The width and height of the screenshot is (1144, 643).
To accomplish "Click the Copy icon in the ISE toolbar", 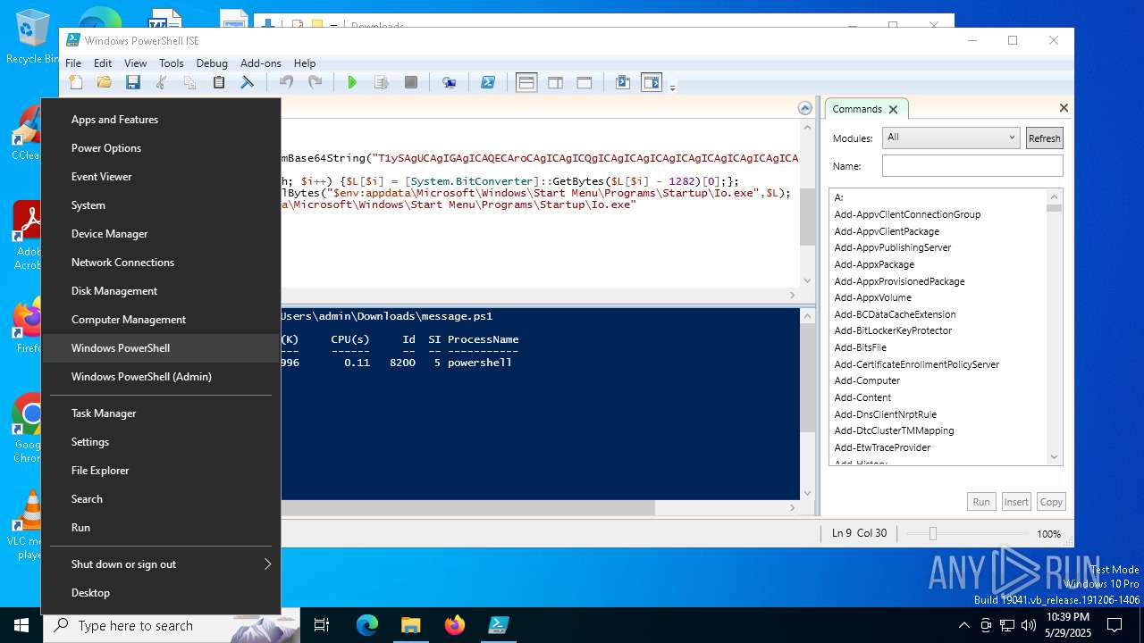I will click(190, 83).
